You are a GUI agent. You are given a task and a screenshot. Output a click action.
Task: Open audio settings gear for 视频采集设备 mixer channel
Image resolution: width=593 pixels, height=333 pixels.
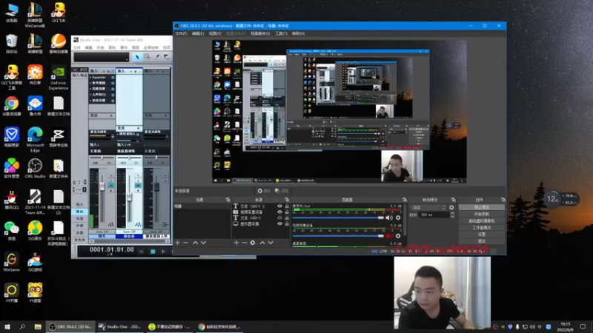pyautogui.click(x=398, y=236)
